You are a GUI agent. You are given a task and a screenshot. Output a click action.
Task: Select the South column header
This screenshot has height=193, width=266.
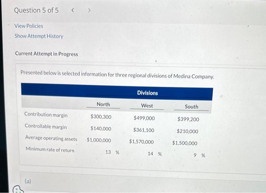pos(192,107)
